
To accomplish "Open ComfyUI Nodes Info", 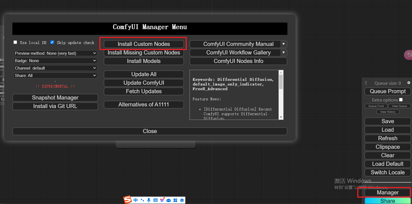I will 238,61.
